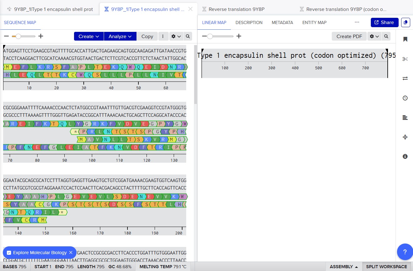The image size is (413, 271).
Task: Open the scissors digest tool in sidebar
Action: click(x=405, y=59)
